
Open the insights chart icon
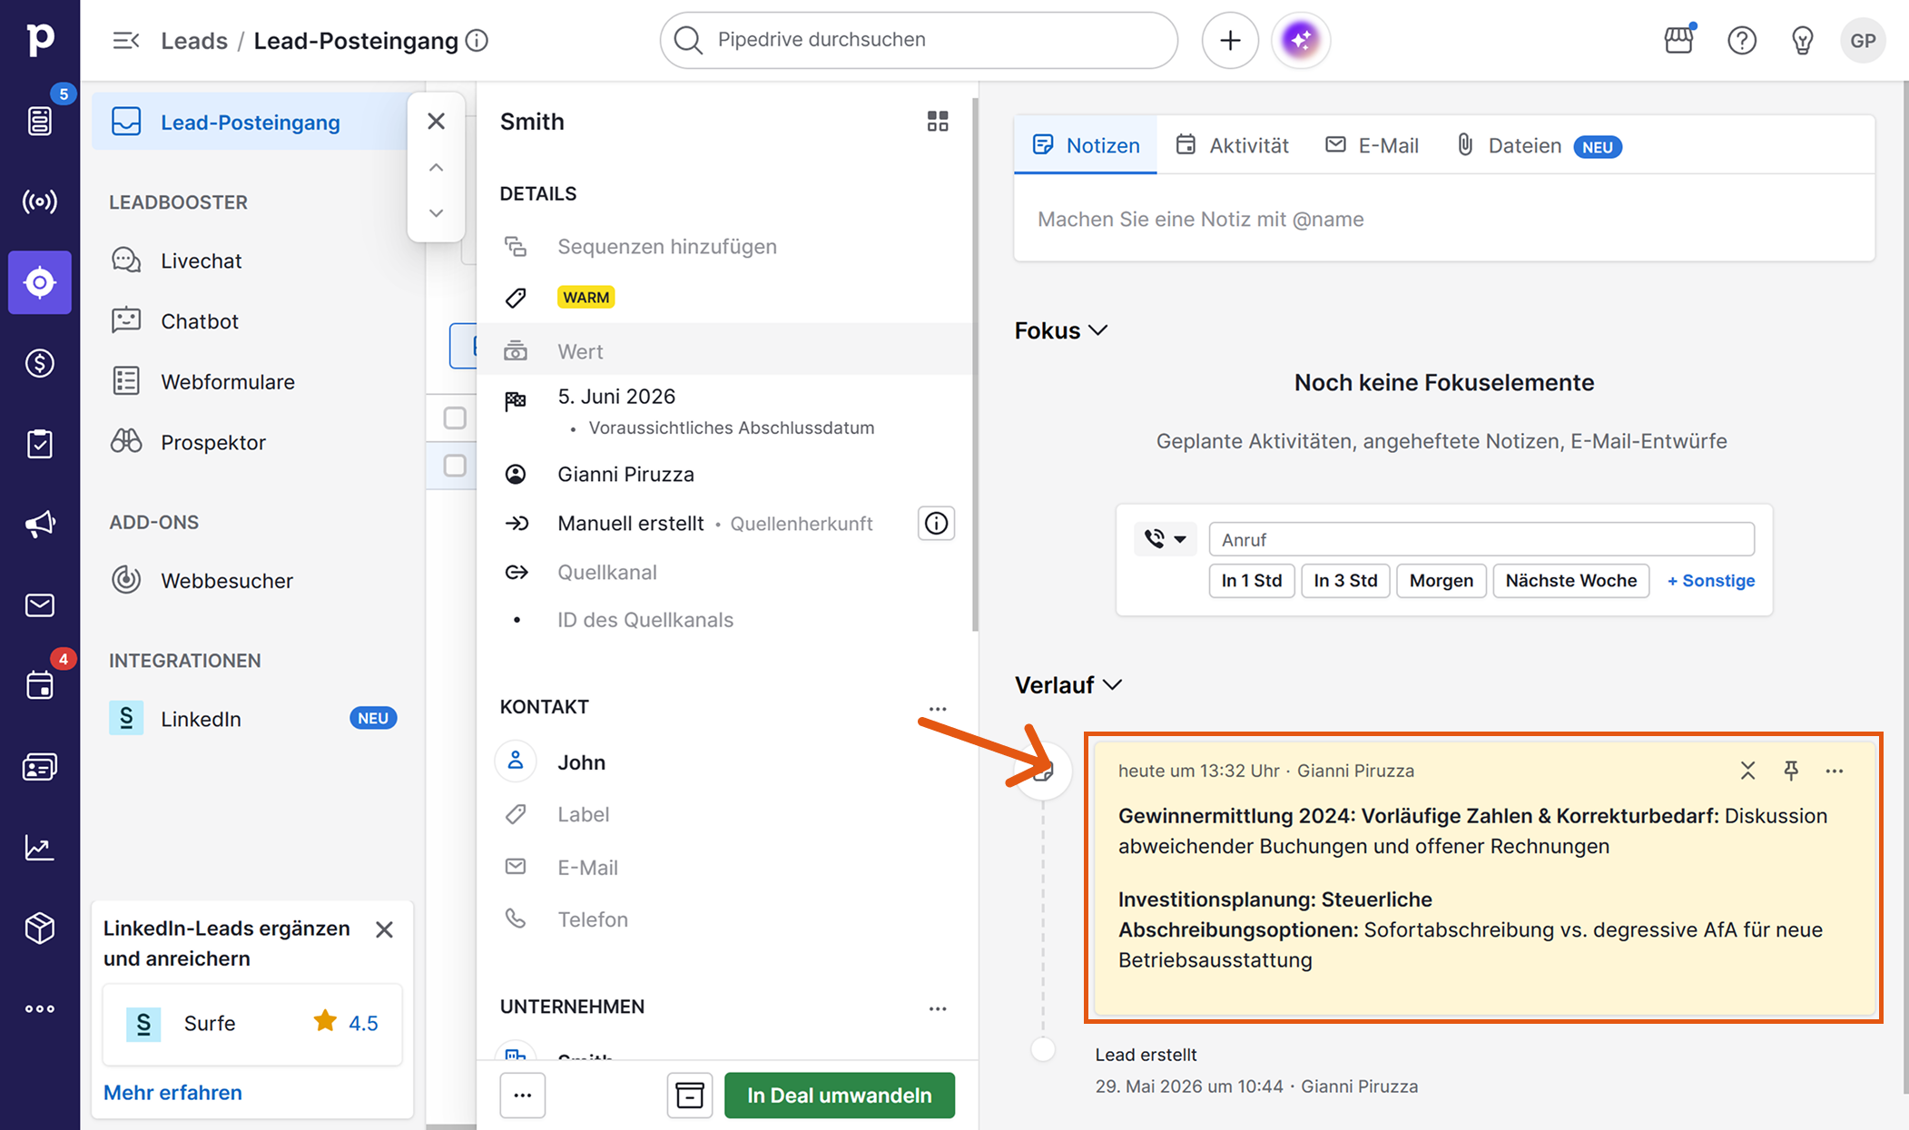[40, 847]
